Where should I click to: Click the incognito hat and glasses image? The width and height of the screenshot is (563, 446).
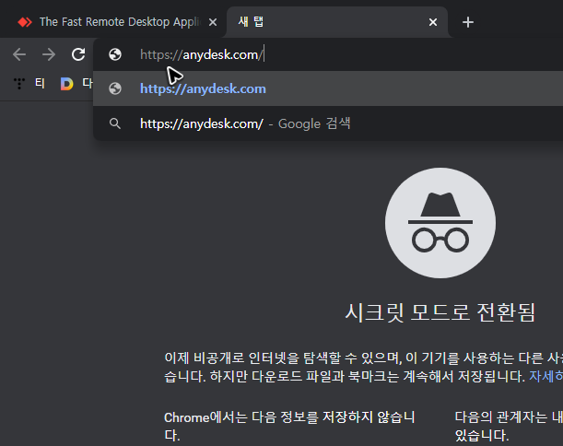tap(440, 223)
